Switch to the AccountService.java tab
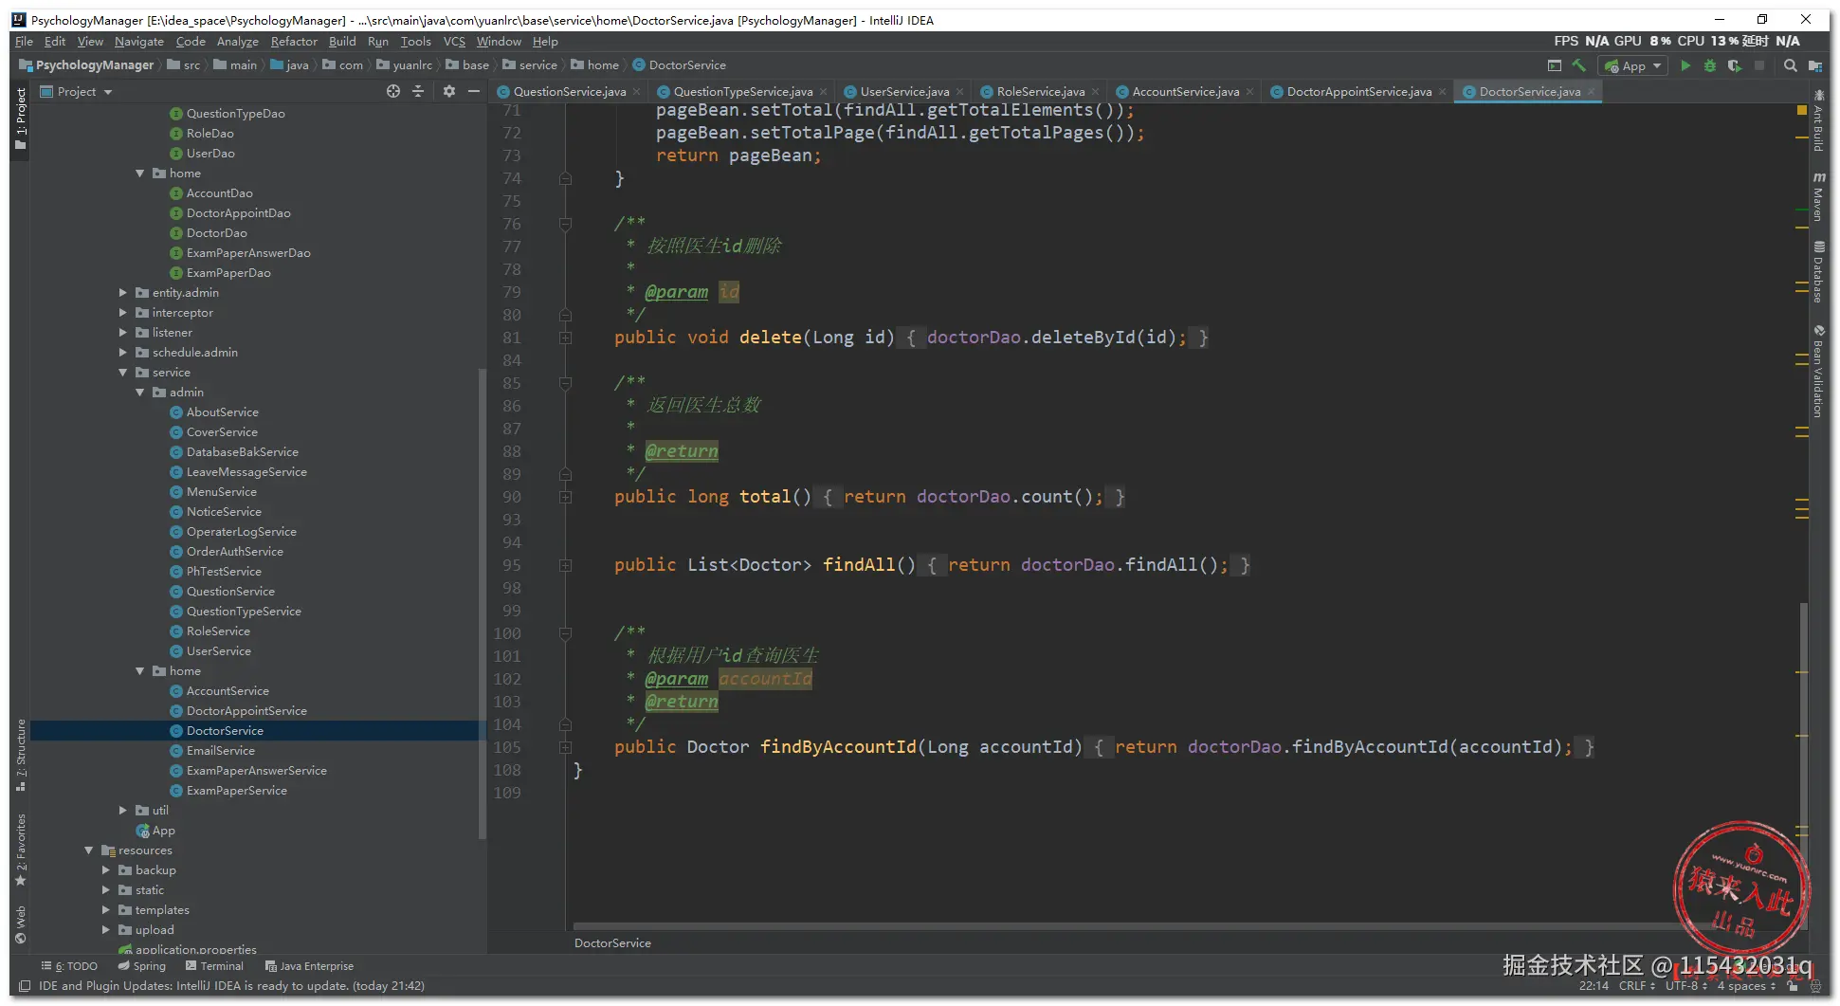Screen dimensions: 1840x1006 click(1185, 92)
